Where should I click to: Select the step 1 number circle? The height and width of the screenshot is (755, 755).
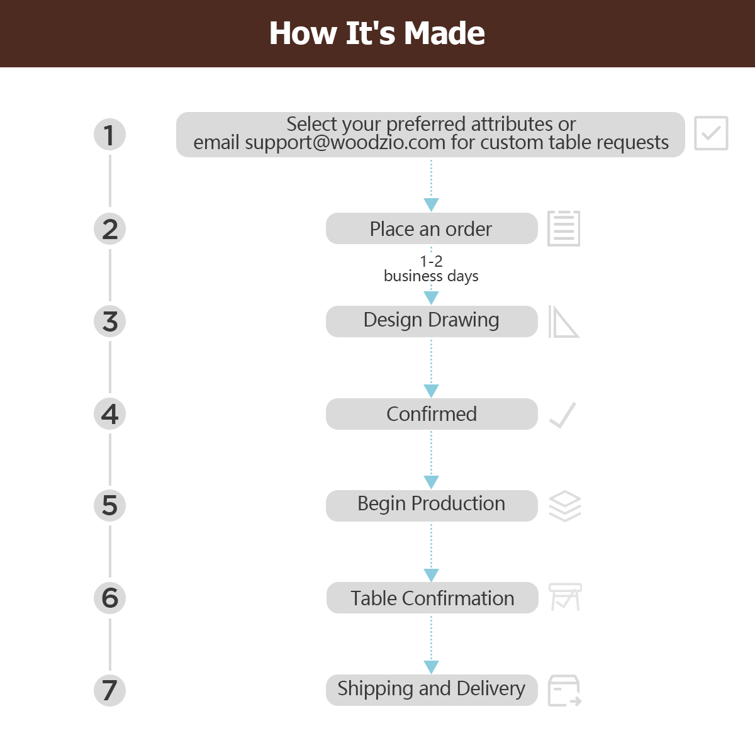coord(110,135)
